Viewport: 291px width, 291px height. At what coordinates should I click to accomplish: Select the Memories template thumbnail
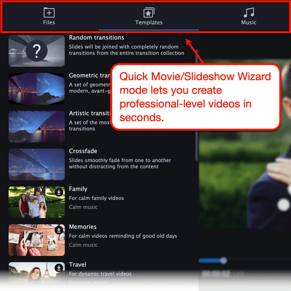pyautogui.click(x=37, y=240)
